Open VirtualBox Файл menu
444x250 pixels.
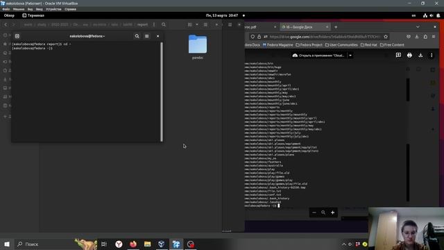6,9
